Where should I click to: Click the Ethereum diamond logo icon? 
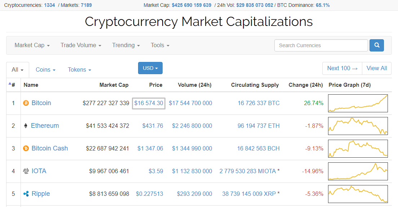click(x=26, y=126)
